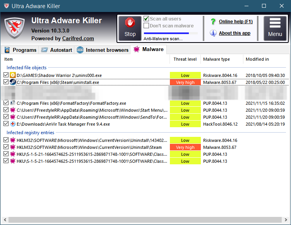Viewport: 291px width, 225px height.
Task: Click the Autostart tab folder icon
Action: pos(45,49)
